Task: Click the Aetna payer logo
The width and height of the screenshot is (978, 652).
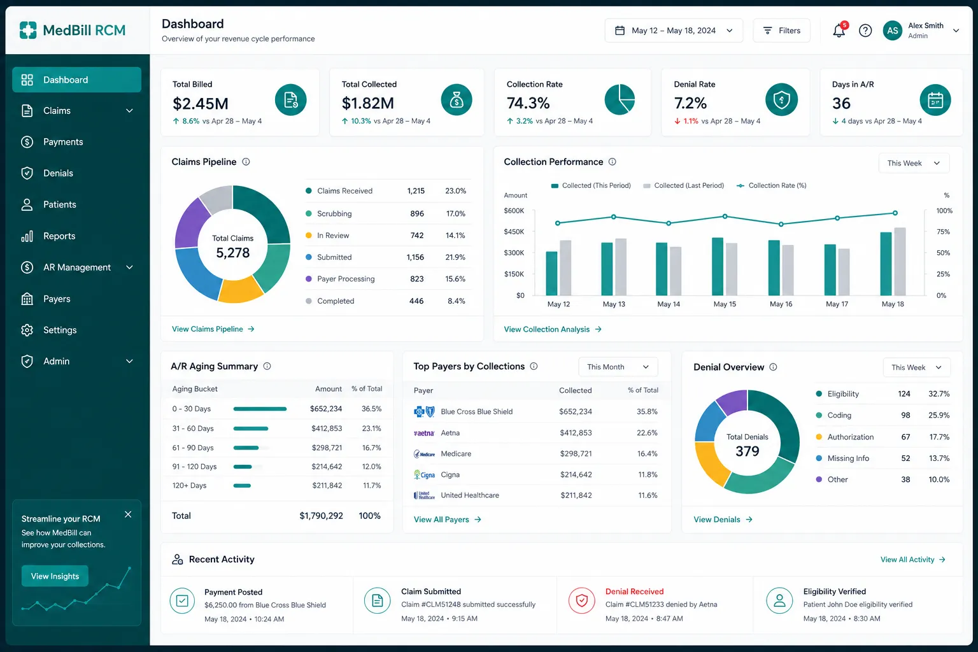Action: tap(424, 433)
